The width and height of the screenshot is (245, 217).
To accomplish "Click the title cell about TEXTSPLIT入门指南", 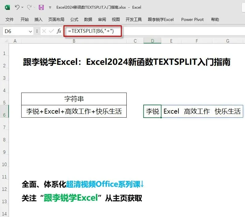I will (x=127, y=62).
